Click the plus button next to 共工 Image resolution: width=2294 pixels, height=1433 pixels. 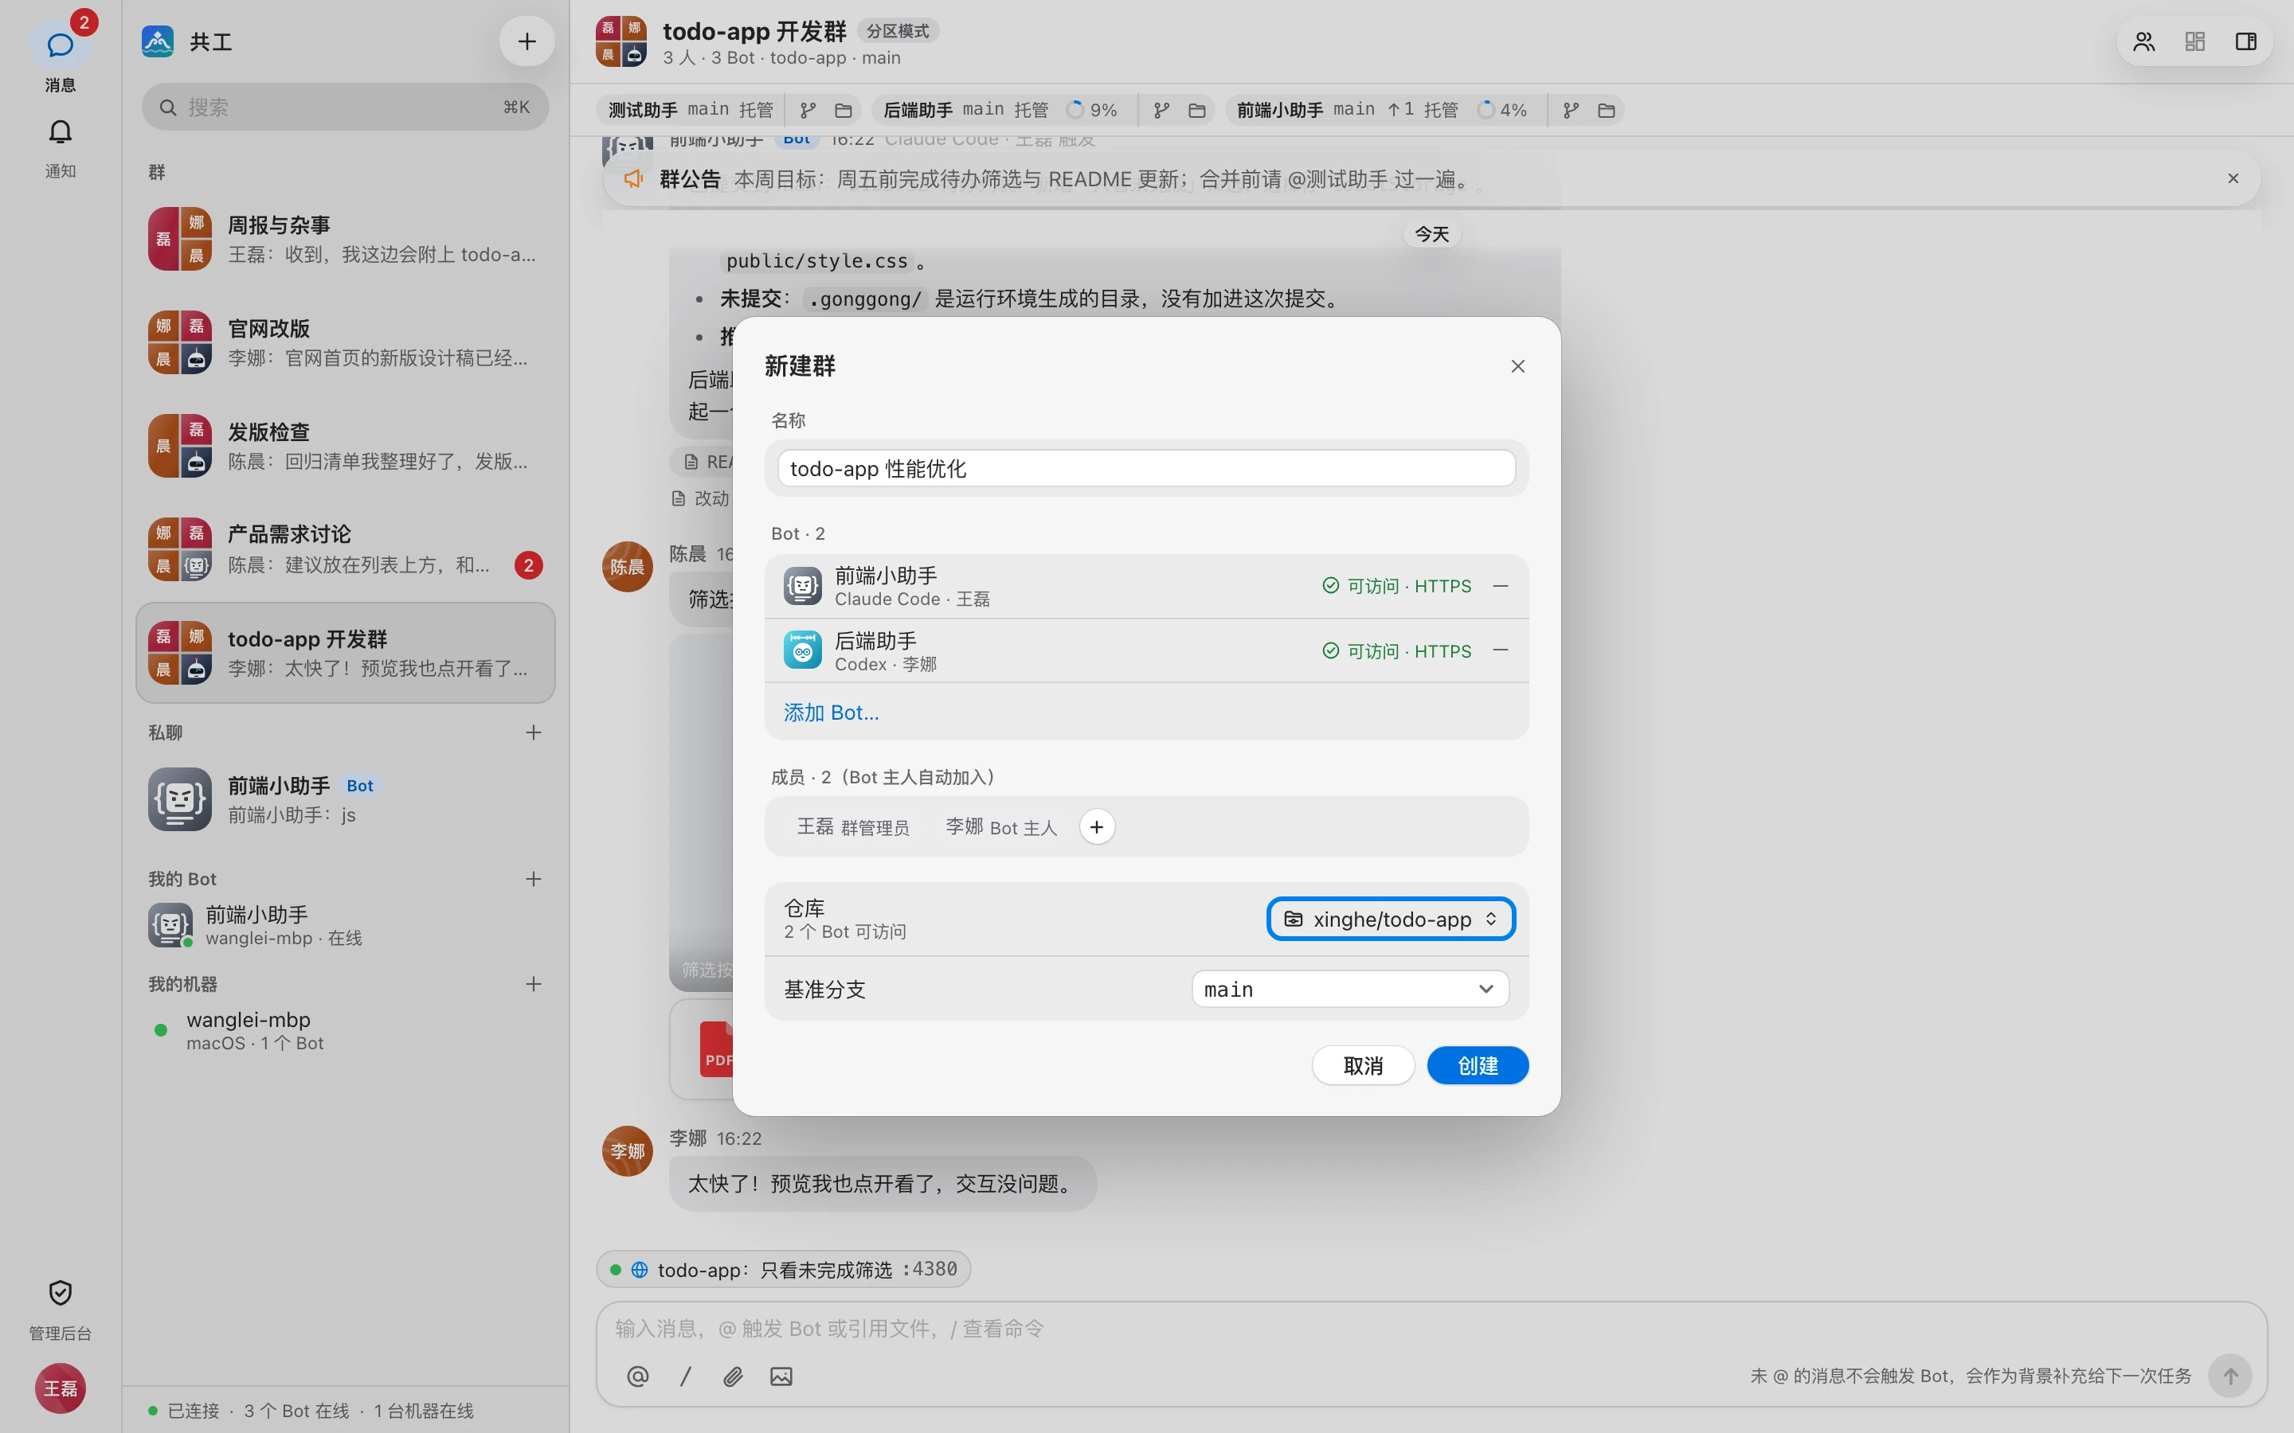pyautogui.click(x=526, y=41)
